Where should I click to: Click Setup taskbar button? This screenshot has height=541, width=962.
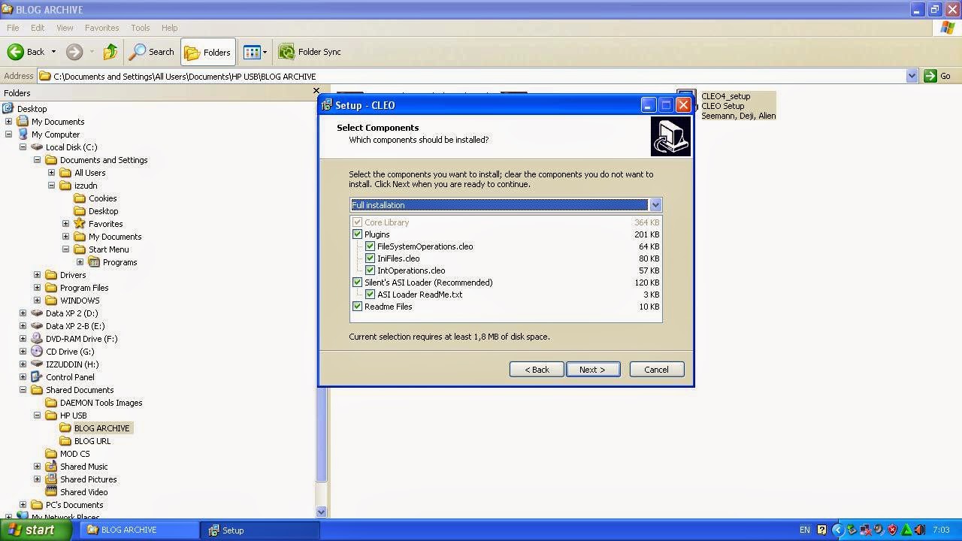[x=261, y=530]
